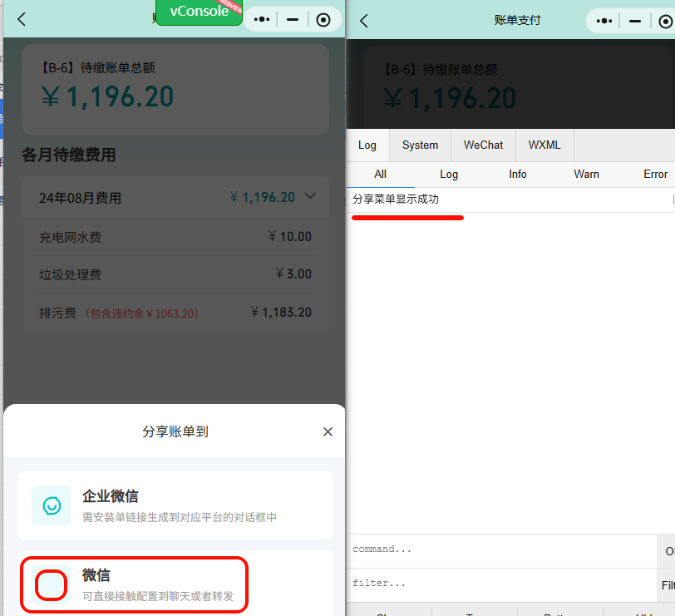The image size is (675, 616).
Task: Select the Info log filter
Action: pyautogui.click(x=518, y=174)
